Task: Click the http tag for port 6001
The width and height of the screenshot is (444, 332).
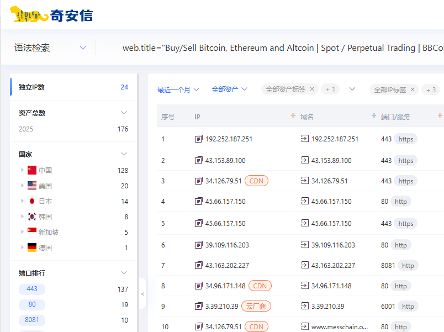Action: pos(408,306)
